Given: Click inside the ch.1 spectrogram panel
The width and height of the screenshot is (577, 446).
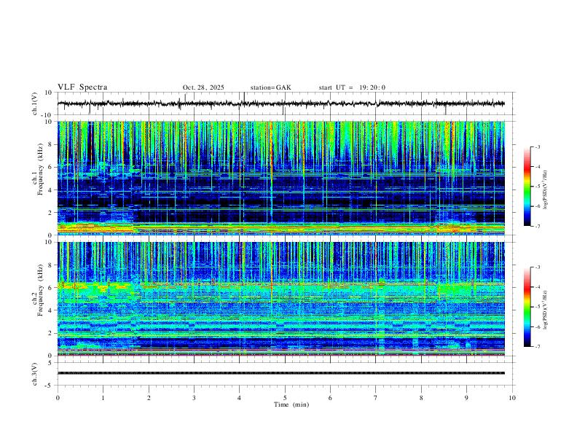Looking at the screenshot, I should [x=280, y=178].
